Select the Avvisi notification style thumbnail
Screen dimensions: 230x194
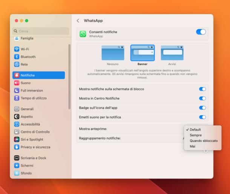(x=172, y=53)
